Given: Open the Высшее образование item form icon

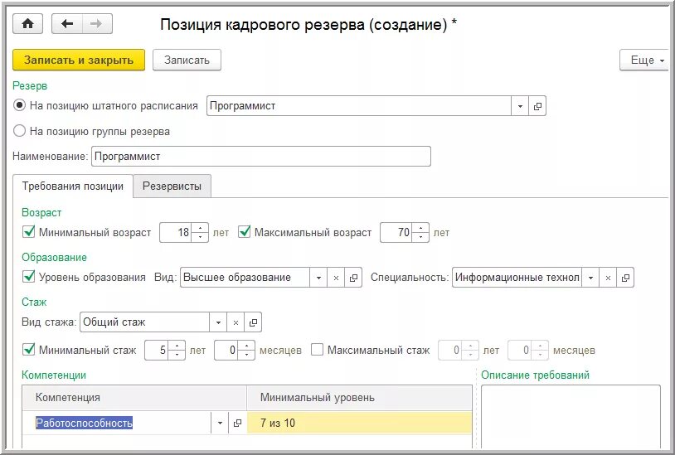Looking at the screenshot, I should pyautogui.click(x=353, y=278).
